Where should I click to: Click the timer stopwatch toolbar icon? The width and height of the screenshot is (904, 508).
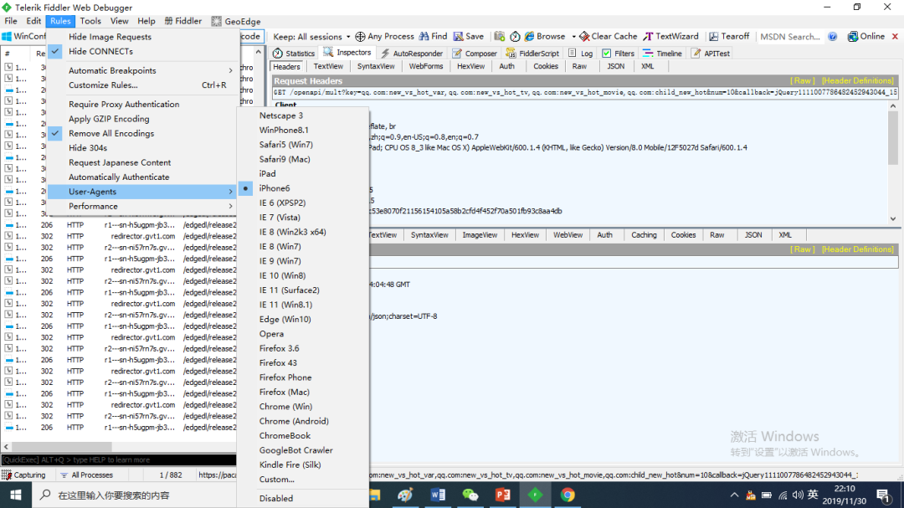click(x=515, y=36)
